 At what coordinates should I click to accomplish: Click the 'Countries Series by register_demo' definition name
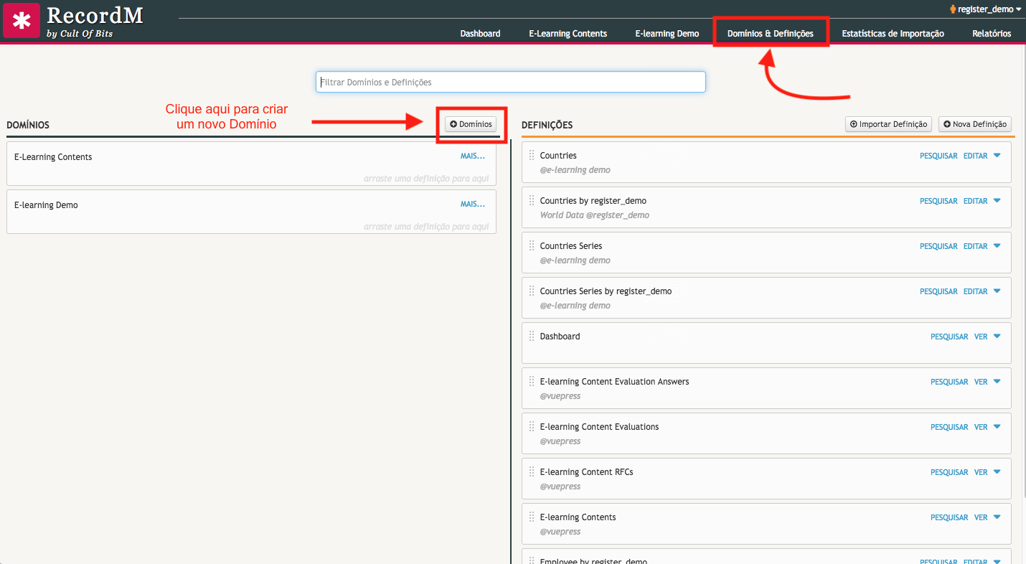pyautogui.click(x=606, y=291)
